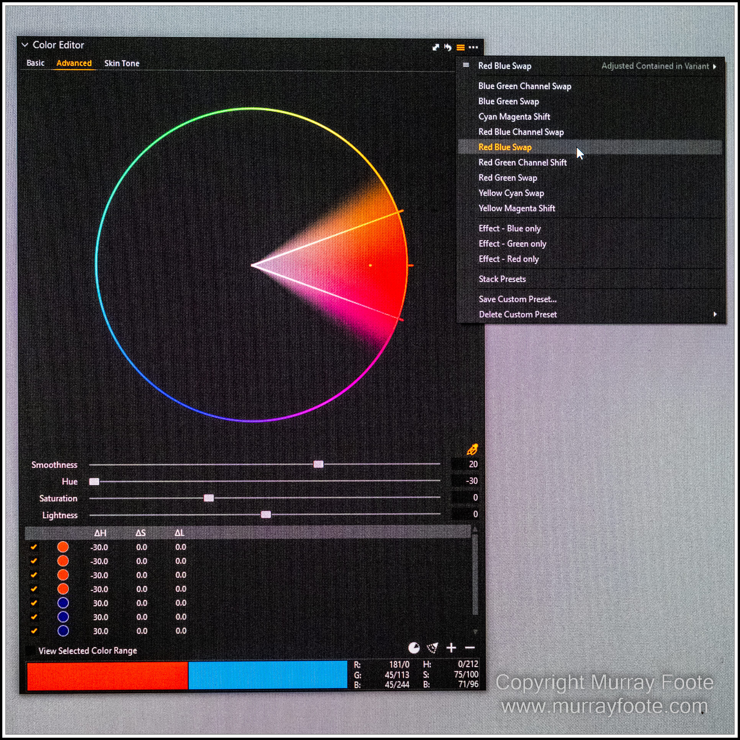740x740 pixels.
Task: Click Save Custom Preset menu entry
Action: (517, 299)
